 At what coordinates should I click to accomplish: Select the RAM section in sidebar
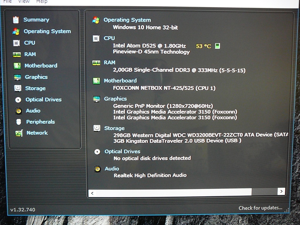coord(30,54)
